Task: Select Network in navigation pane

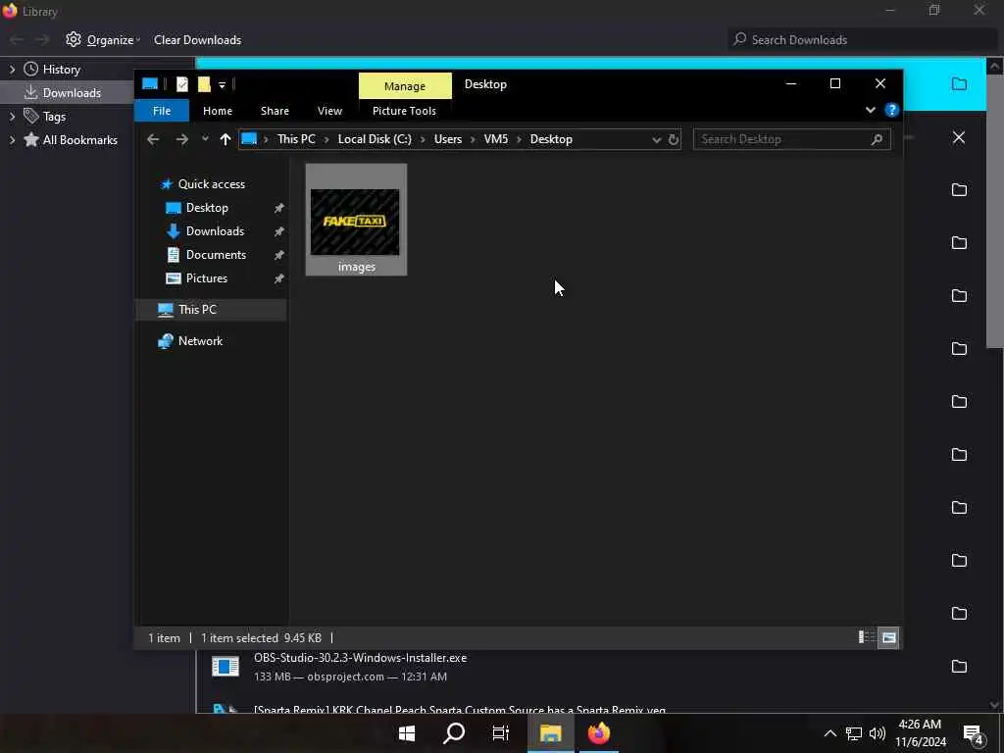Action: pos(200,340)
